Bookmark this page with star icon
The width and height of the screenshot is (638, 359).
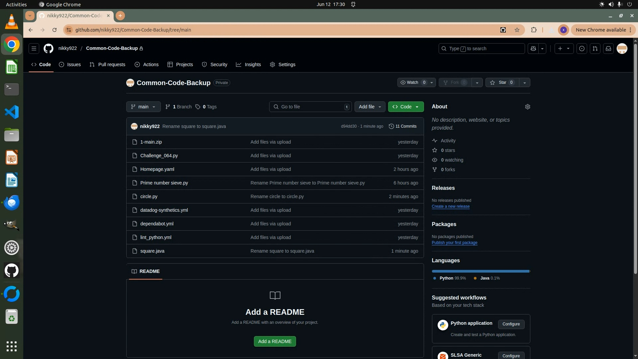(517, 30)
